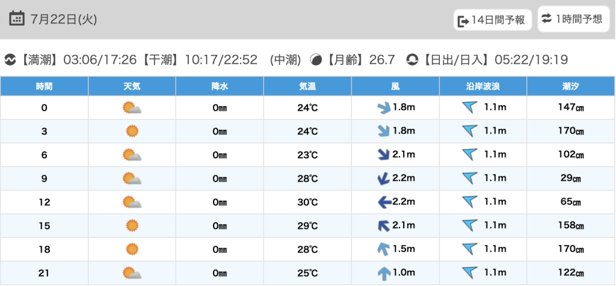Click the wind direction arrow at 21時
The width and height of the screenshot is (616, 286).
point(384,273)
